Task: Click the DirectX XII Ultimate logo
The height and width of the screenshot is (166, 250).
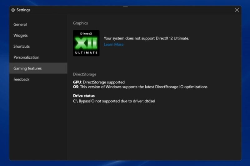Action: click(86, 43)
